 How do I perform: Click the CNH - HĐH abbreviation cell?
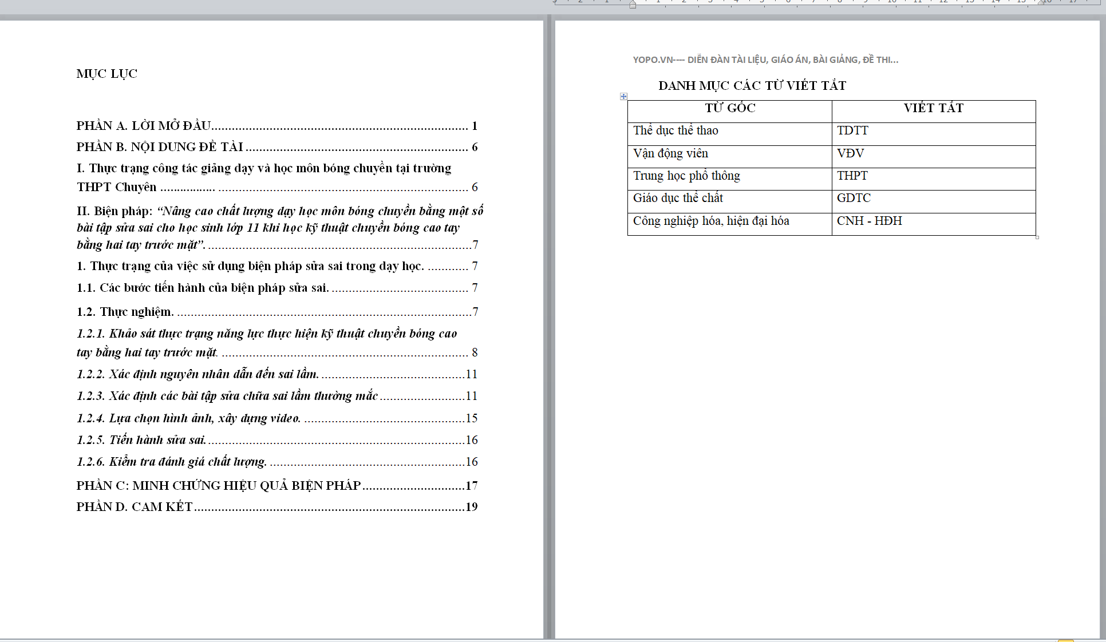pyautogui.click(x=934, y=224)
